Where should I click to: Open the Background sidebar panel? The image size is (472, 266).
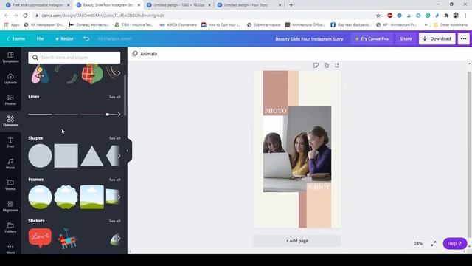[x=10, y=206]
